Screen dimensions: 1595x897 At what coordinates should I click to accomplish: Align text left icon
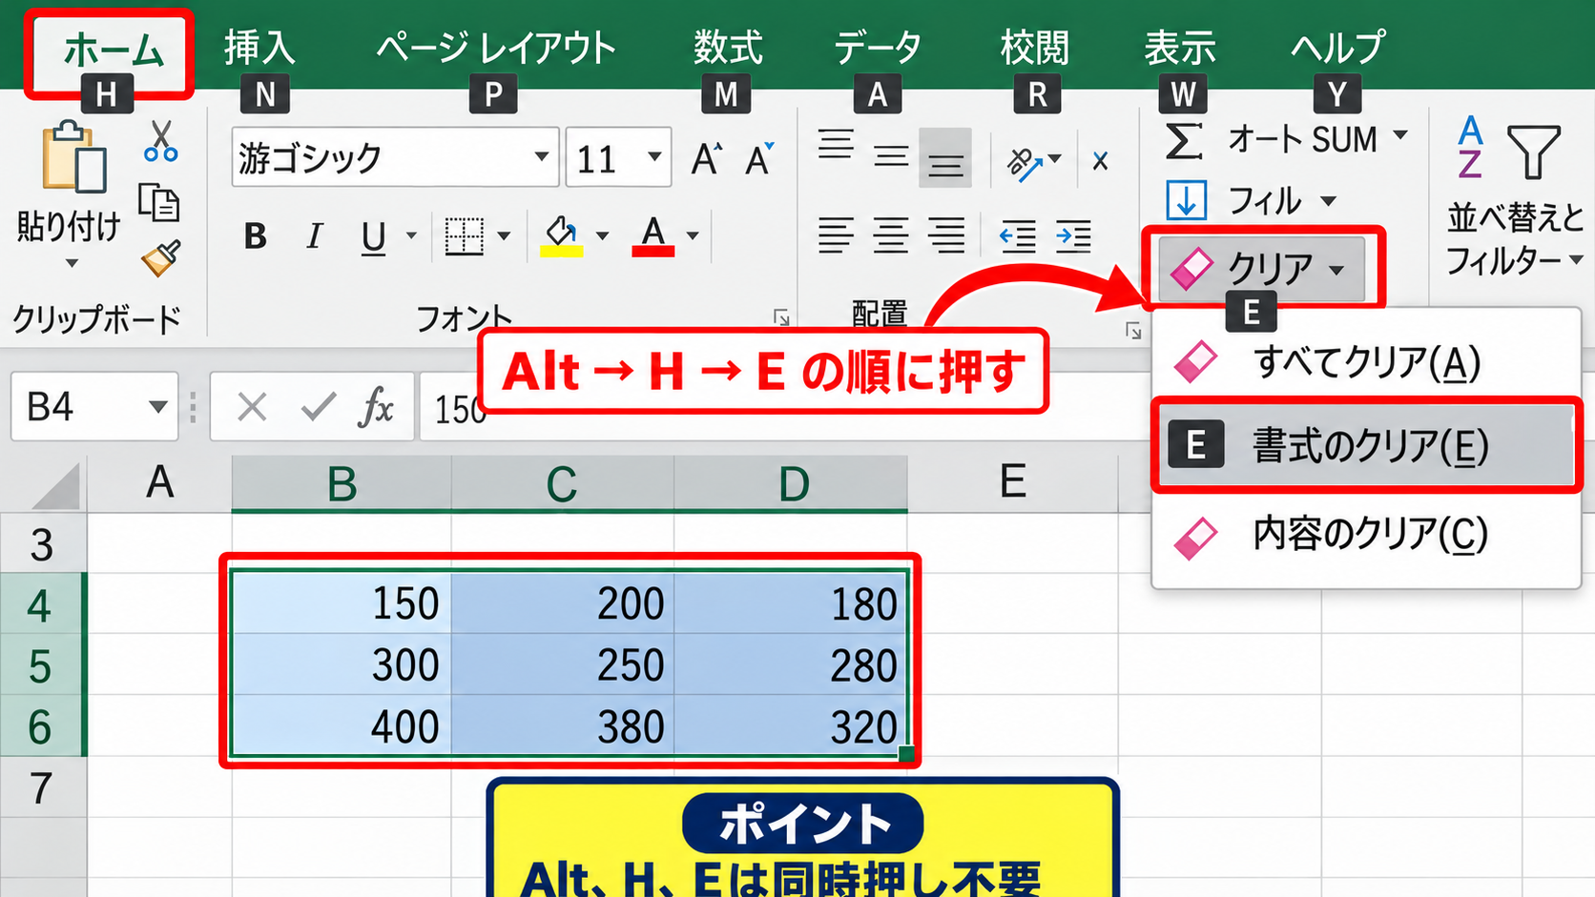pos(836,235)
